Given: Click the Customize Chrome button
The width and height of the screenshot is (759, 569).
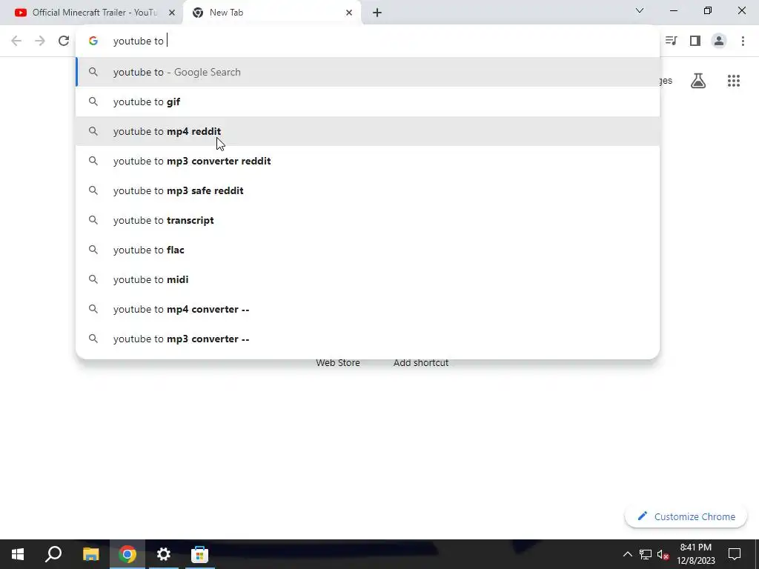Looking at the screenshot, I should coord(686,516).
